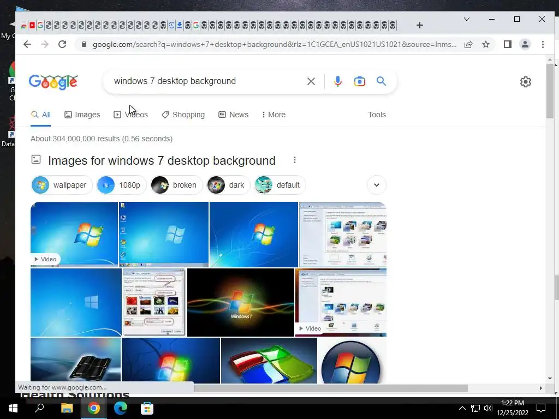Open Google quick settings gear
This screenshot has height=419, width=559.
click(x=526, y=82)
